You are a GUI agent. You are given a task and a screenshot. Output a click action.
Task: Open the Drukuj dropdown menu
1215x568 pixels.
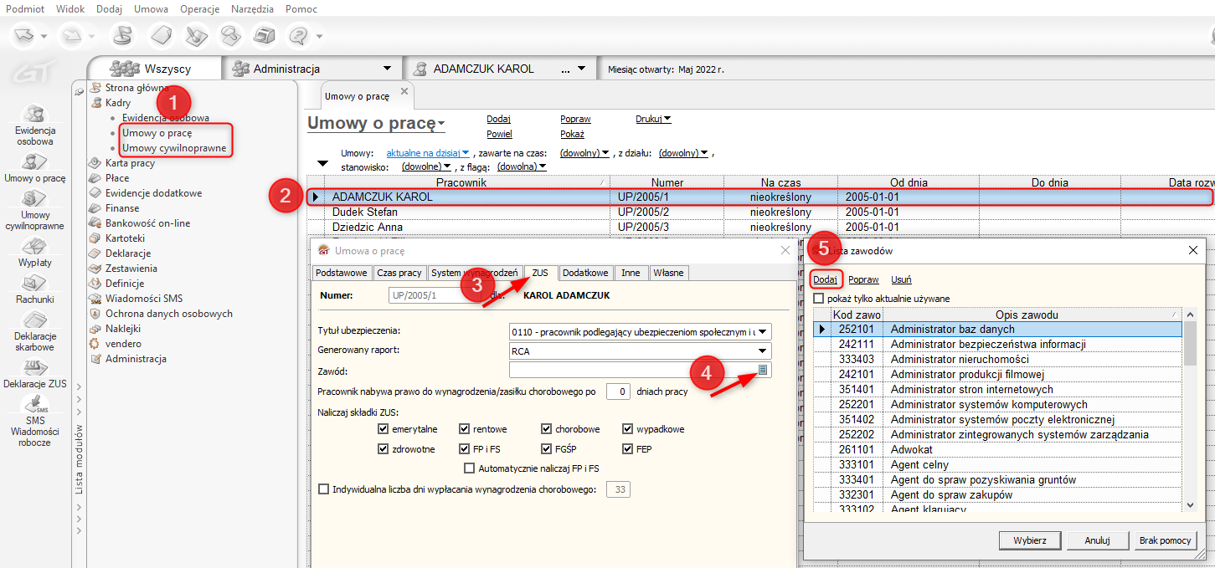pos(654,119)
